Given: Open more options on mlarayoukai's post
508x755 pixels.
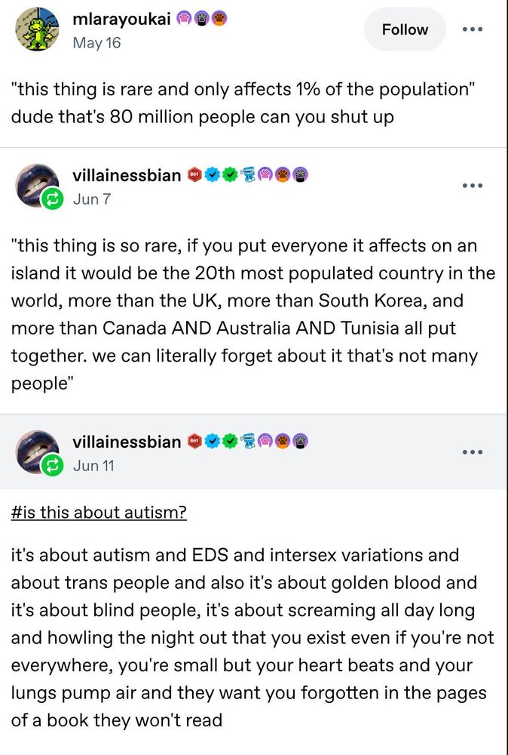Looking at the screenshot, I should coord(473,29).
